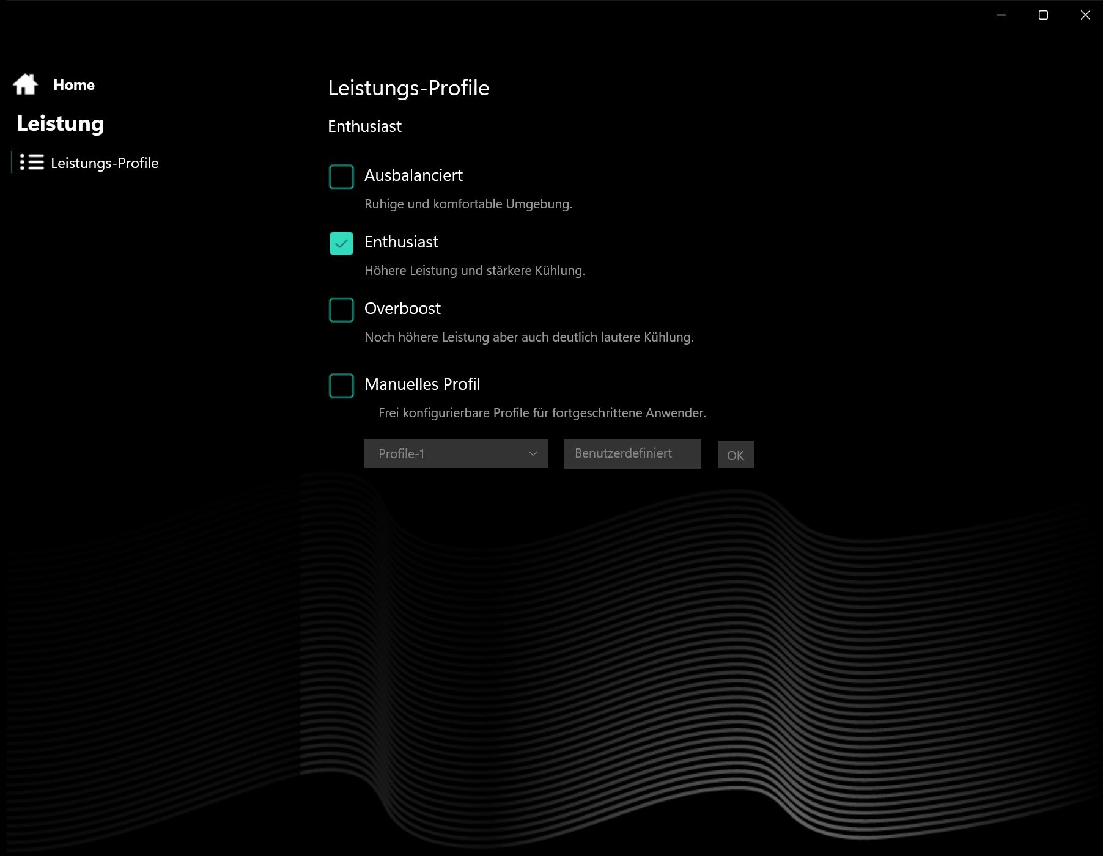Click the current profile Enthusiast subtitle
Image resolution: width=1103 pixels, height=856 pixels.
(x=364, y=126)
